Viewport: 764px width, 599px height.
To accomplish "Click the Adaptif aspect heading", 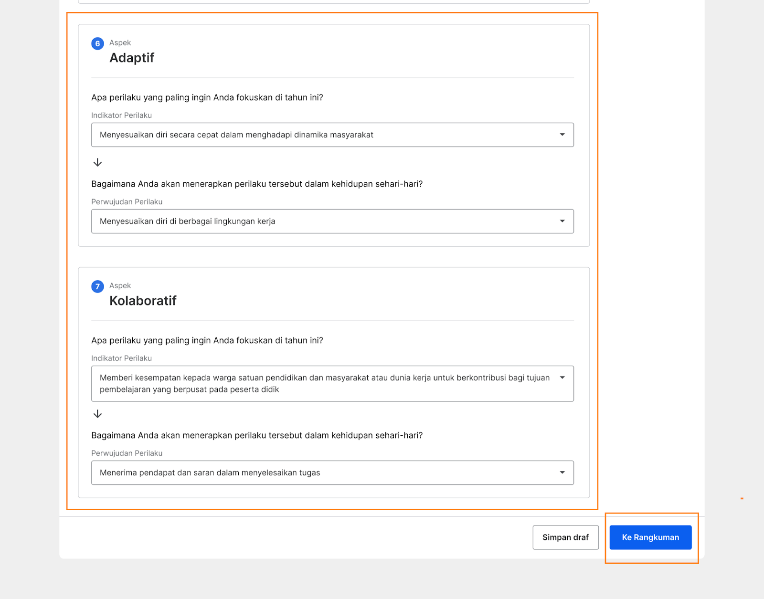I will pyautogui.click(x=132, y=58).
